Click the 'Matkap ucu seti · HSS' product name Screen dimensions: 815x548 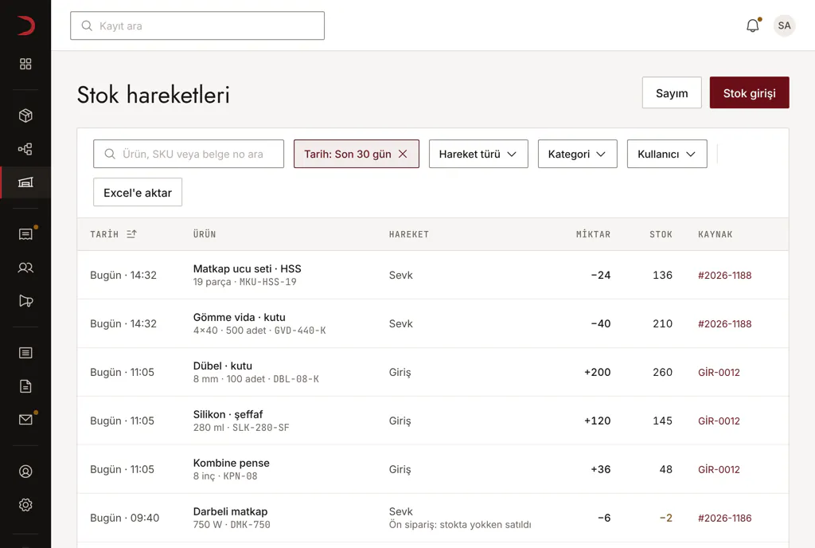[247, 268]
